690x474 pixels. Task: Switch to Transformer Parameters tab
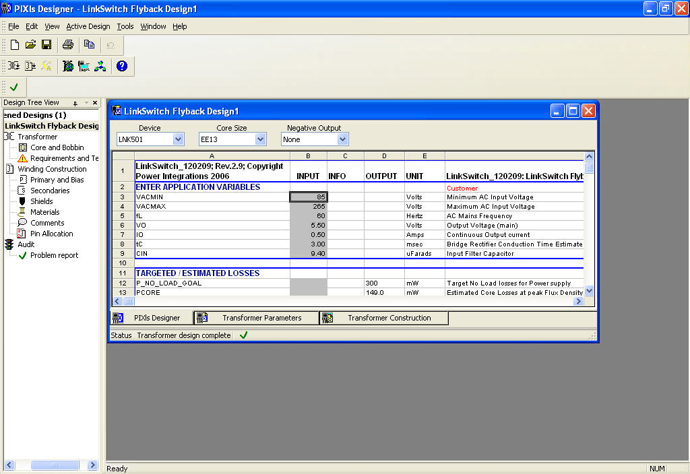tap(256, 318)
